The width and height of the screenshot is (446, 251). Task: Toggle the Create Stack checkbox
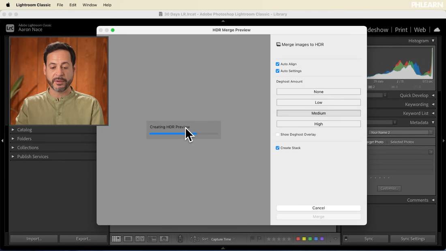tap(278, 148)
